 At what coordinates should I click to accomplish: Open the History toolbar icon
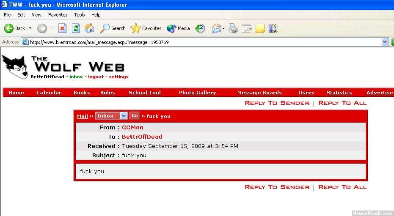point(200,28)
